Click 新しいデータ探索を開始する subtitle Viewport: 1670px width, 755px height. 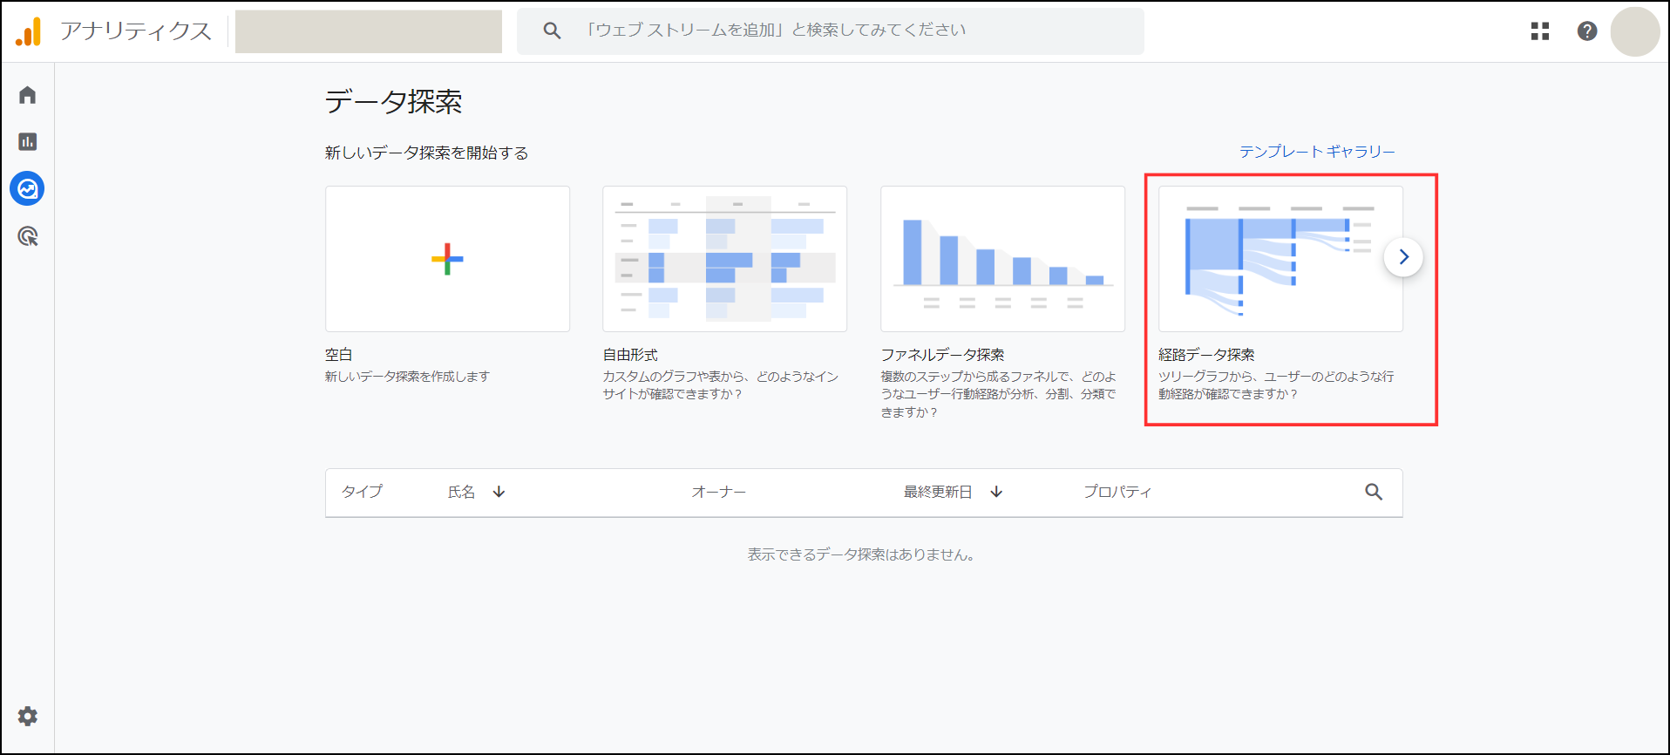pos(427,153)
